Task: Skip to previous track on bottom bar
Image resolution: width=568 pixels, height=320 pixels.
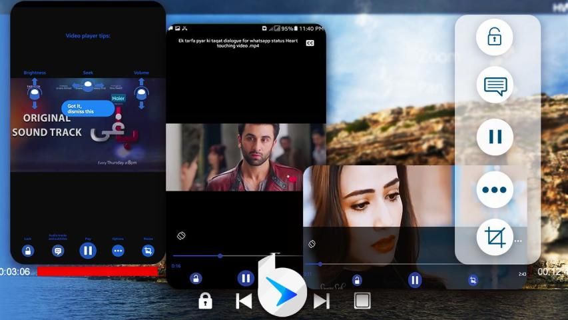Action: (x=244, y=301)
